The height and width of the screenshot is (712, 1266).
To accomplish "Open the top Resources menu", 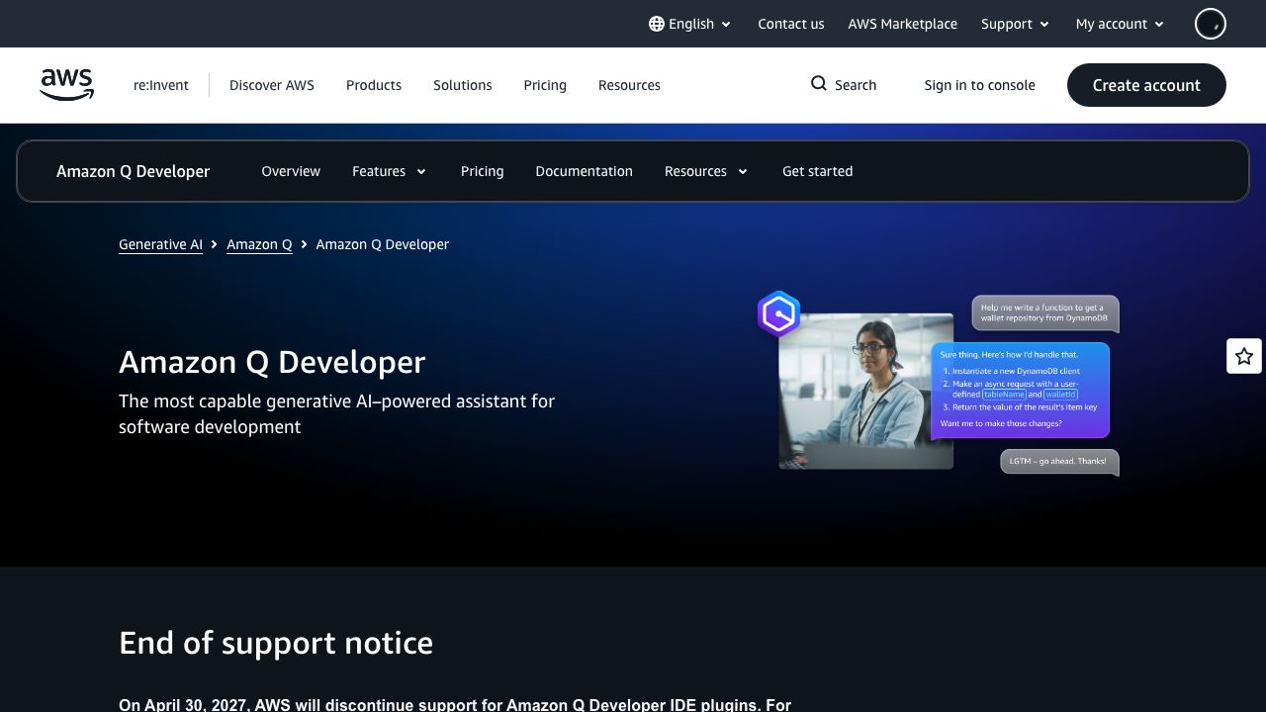I will pyautogui.click(x=629, y=85).
